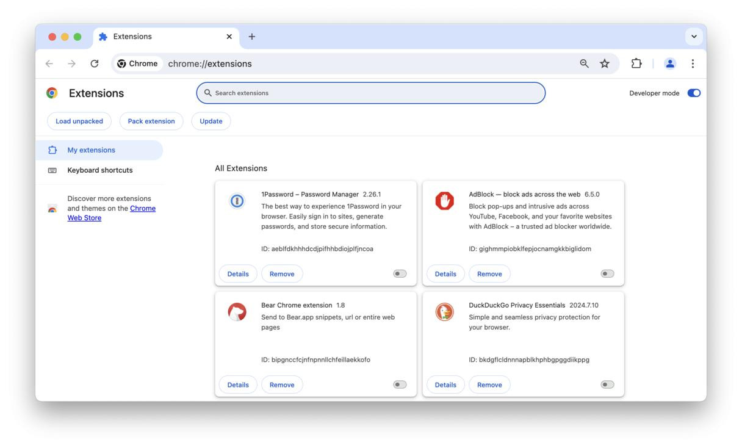The height and width of the screenshot is (448, 742).
Task: Open the Extensions puzzle icon in toolbar
Action: (636, 63)
